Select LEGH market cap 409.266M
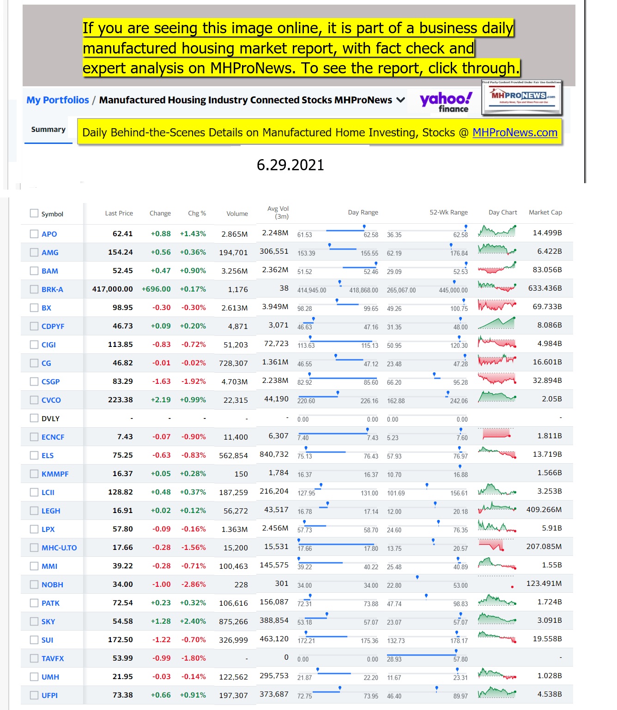 click(544, 509)
